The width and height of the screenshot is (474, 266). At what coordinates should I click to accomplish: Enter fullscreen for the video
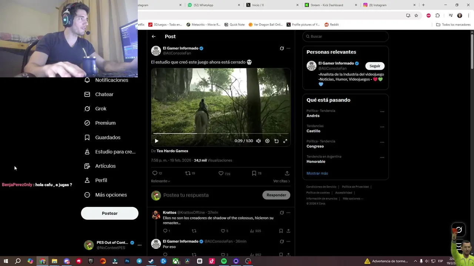click(x=285, y=141)
